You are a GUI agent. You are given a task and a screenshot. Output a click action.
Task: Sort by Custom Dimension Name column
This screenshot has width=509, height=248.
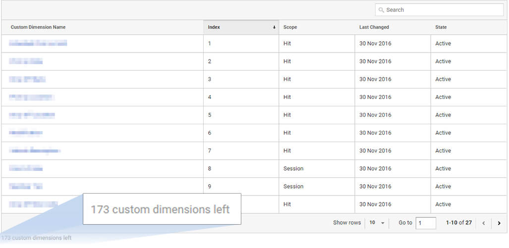pos(38,27)
